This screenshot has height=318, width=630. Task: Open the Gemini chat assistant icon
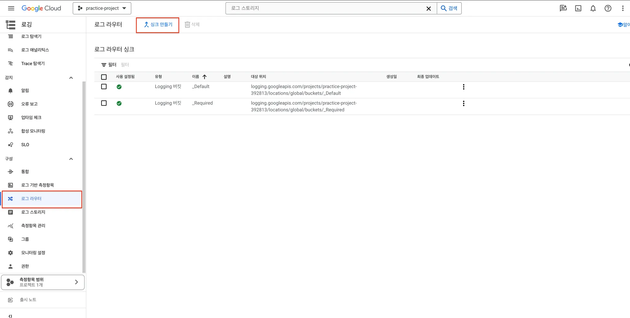pos(563,8)
